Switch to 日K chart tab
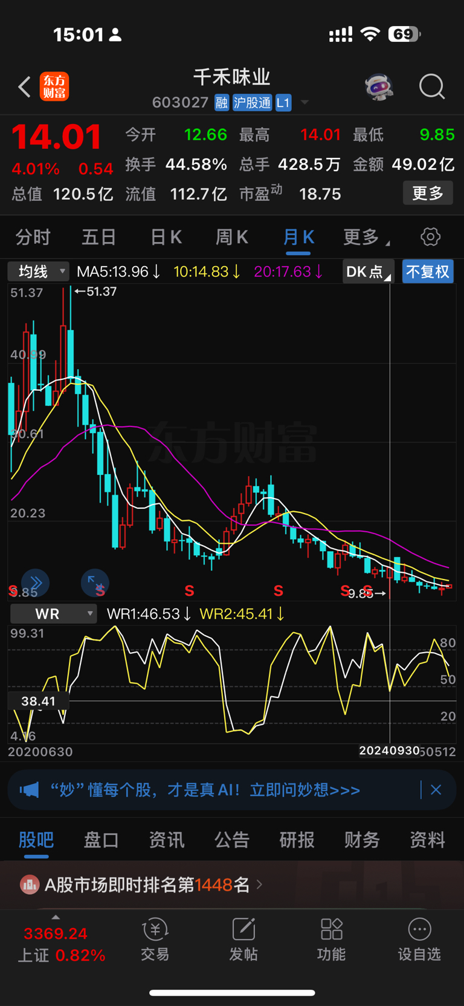 166,237
